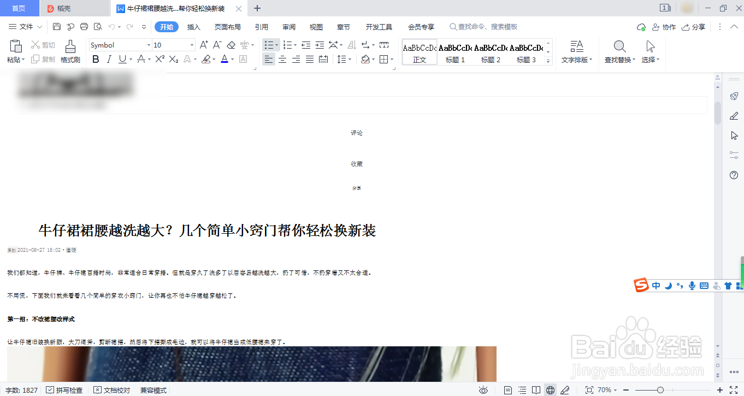Open numbered list dropdown
Screen dimensions: 744x396
296,45
